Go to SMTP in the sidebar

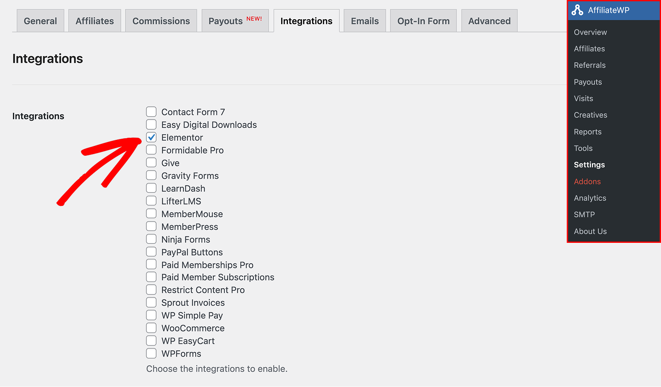(584, 215)
